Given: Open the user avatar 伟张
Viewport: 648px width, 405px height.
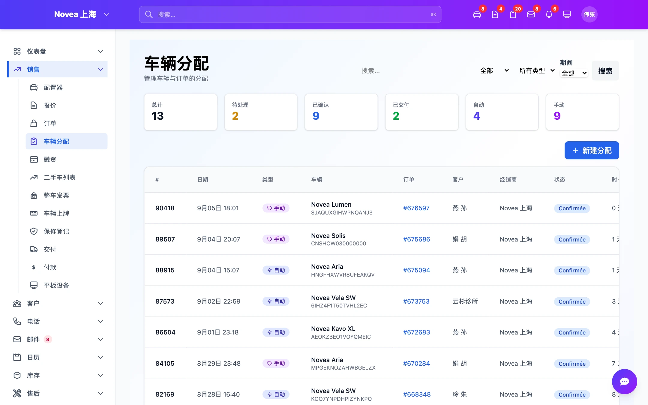Looking at the screenshot, I should click(x=589, y=14).
